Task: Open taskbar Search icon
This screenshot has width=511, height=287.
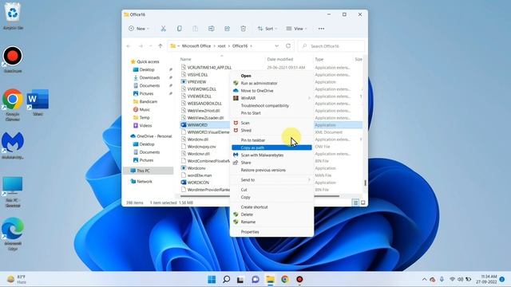Action: coord(226,279)
